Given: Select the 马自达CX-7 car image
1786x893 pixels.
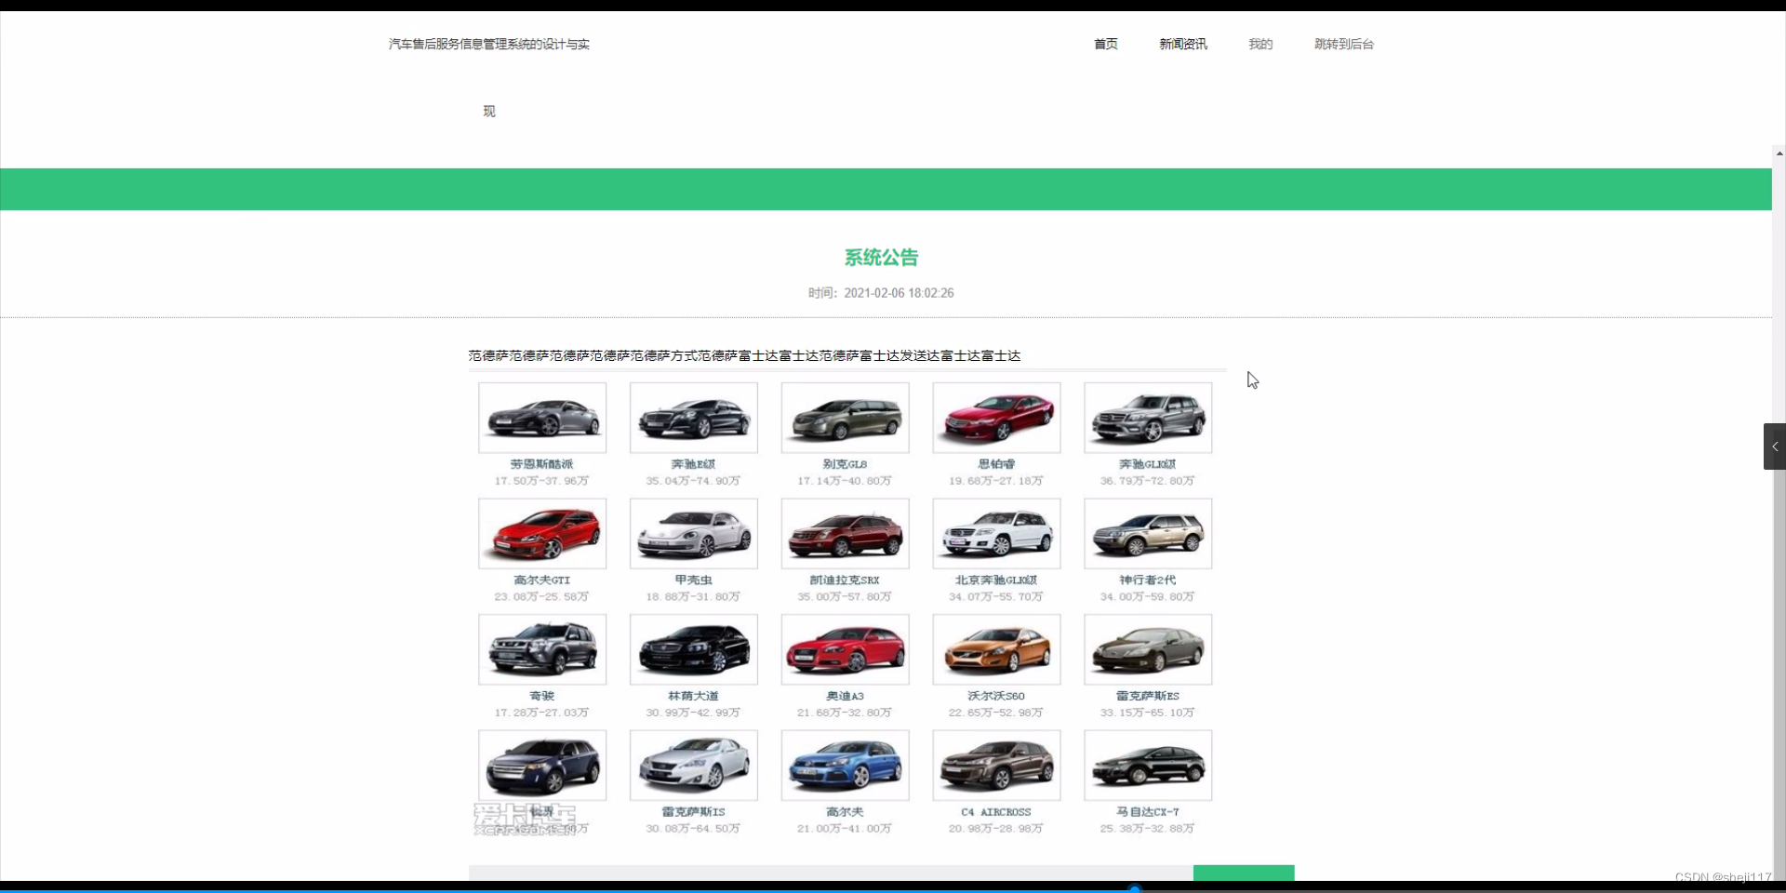Looking at the screenshot, I should (1148, 766).
